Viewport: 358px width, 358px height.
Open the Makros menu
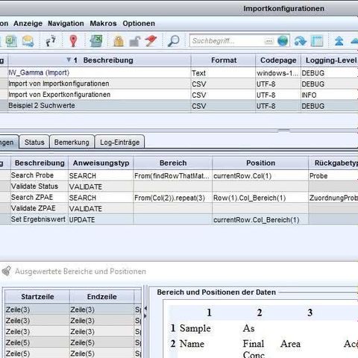[x=103, y=23]
